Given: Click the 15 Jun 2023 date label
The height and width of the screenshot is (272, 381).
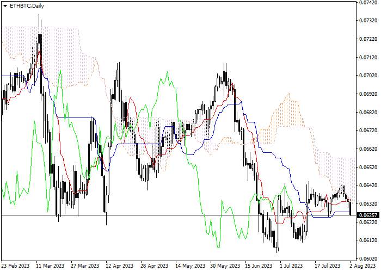Looking at the screenshot, I should click(x=259, y=266).
